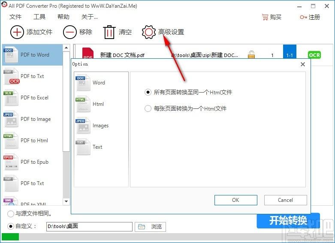Click the sidebar scroll up arrow
Screen dimensions: 335x243
click(66, 48)
